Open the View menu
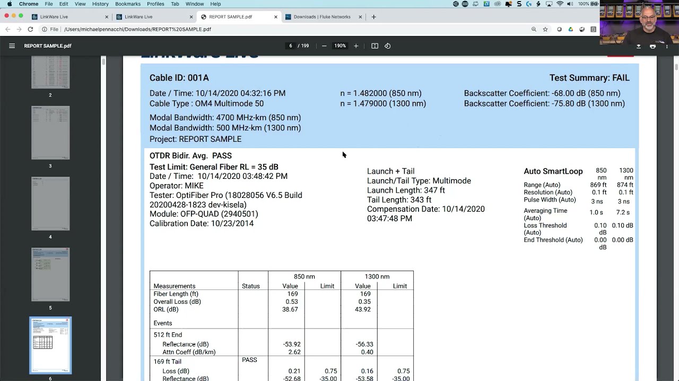The height and width of the screenshot is (381, 679). click(80, 4)
